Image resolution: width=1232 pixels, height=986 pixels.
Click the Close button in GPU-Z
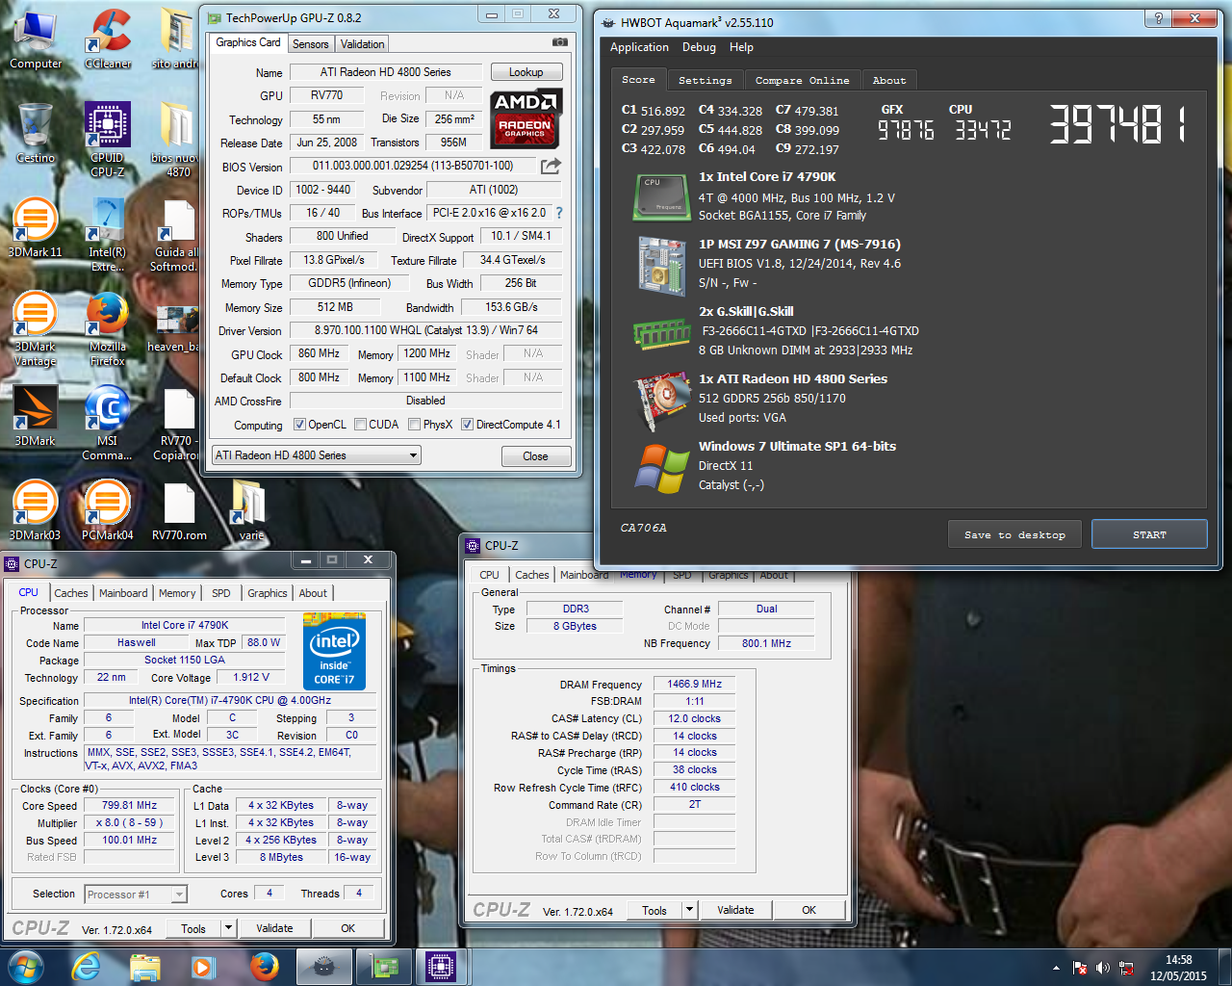click(535, 456)
